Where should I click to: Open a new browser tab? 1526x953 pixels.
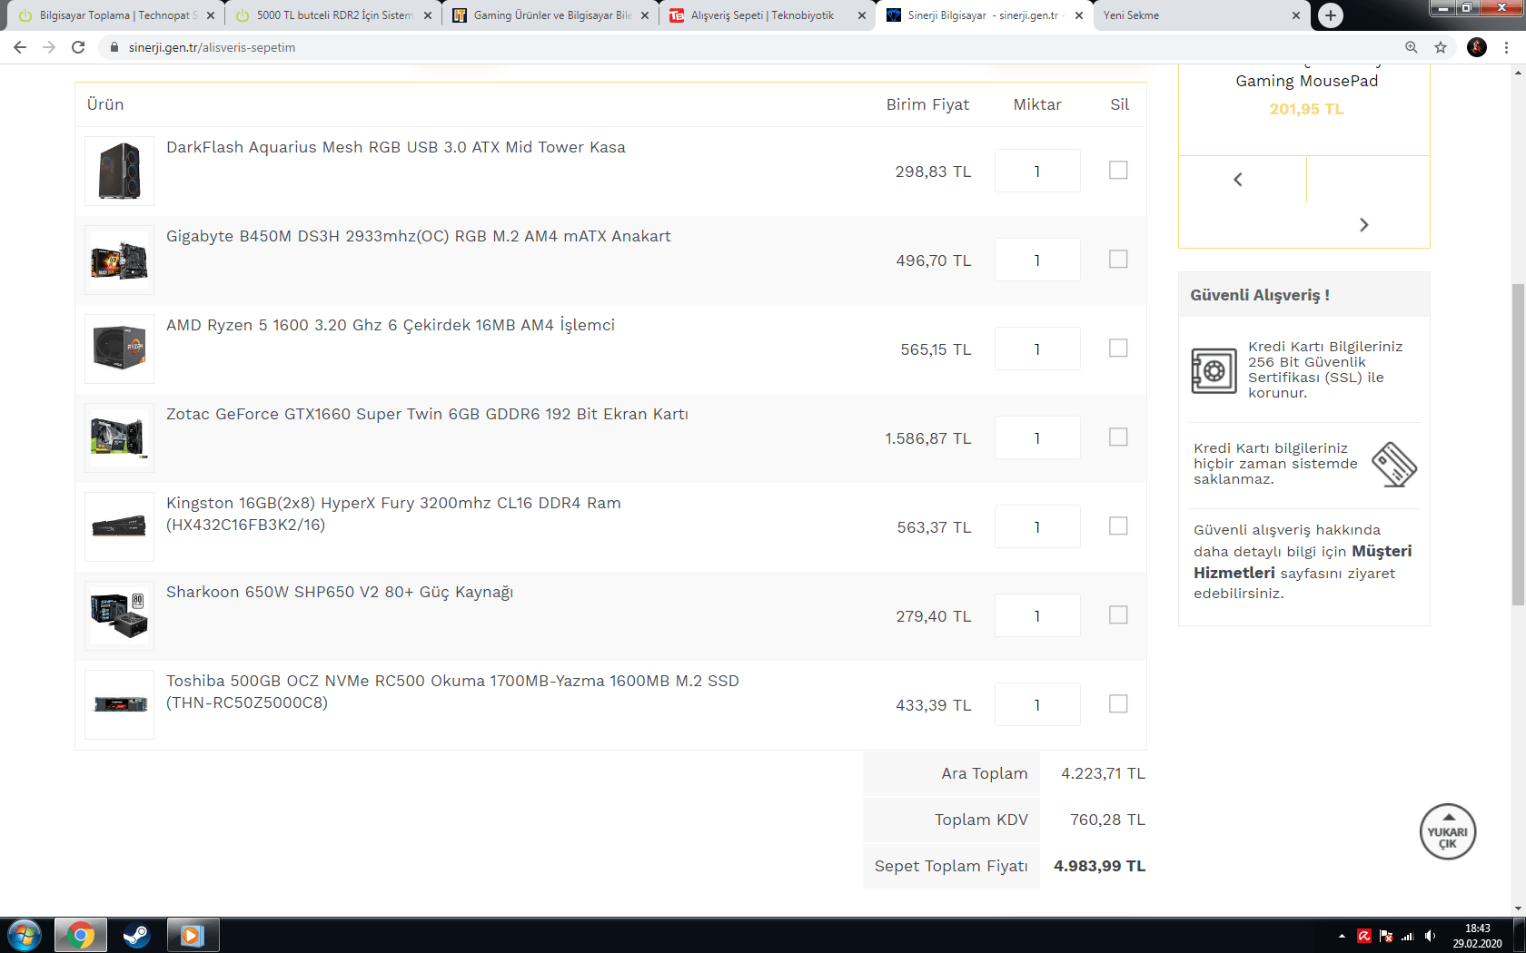click(x=1331, y=15)
